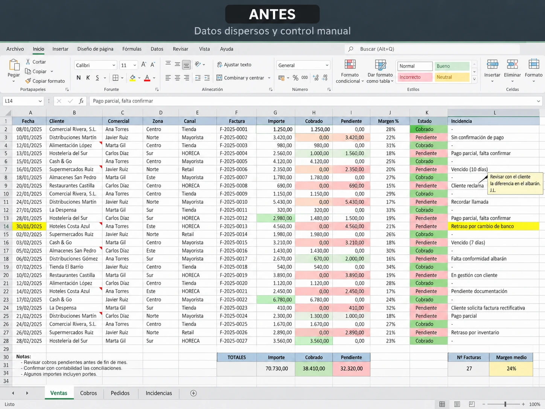
Task: Click the font color A icon
Action: 147,78
